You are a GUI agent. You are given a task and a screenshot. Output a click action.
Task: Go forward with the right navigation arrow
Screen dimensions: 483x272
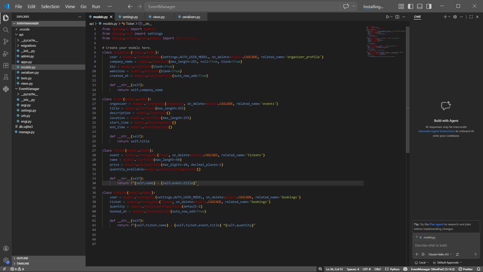click(x=139, y=6)
